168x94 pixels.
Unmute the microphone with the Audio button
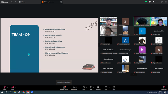click(x=4, y=88)
